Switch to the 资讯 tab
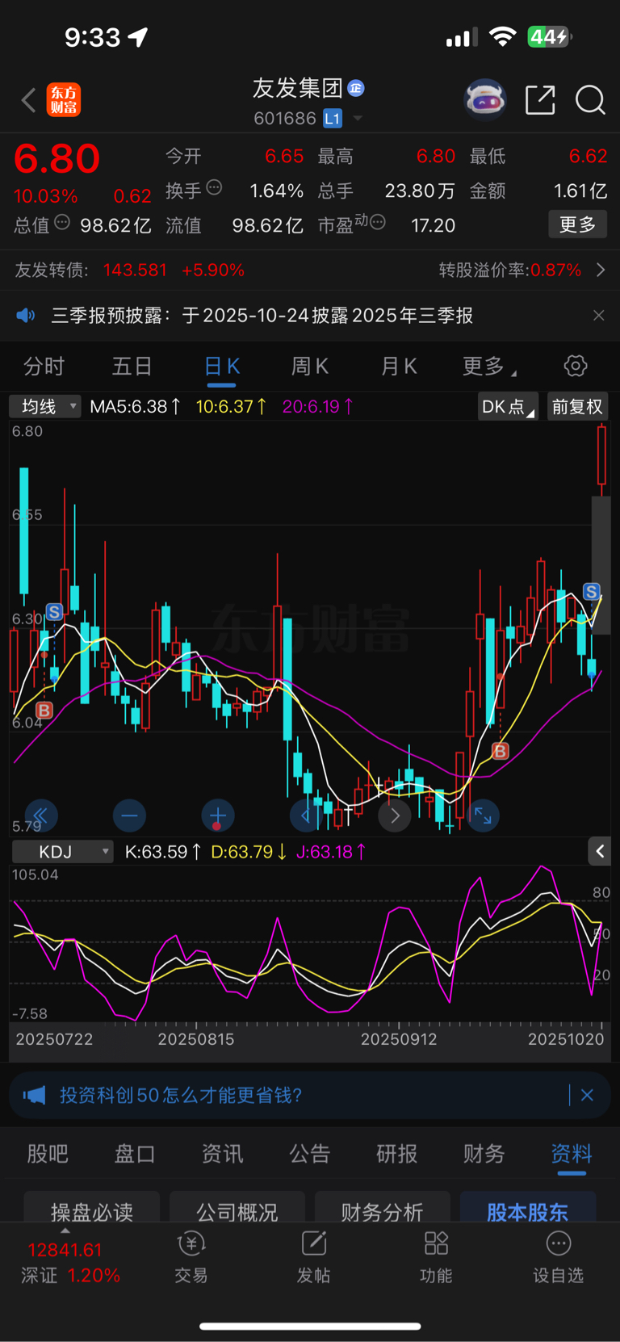The height and width of the screenshot is (1342, 620). [x=222, y=1154]
